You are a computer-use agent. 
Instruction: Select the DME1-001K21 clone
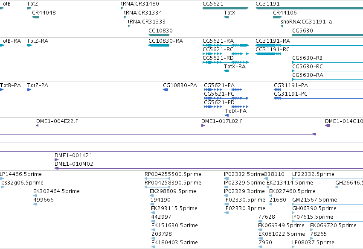point(209,160)
